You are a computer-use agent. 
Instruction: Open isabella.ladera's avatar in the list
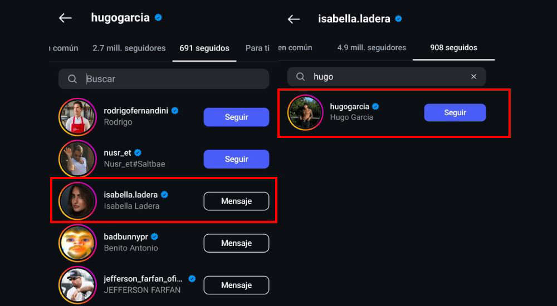point(77,201)
